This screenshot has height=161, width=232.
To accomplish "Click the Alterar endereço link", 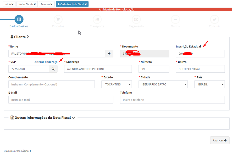I will pyautogui.click(x=46, y=62).
